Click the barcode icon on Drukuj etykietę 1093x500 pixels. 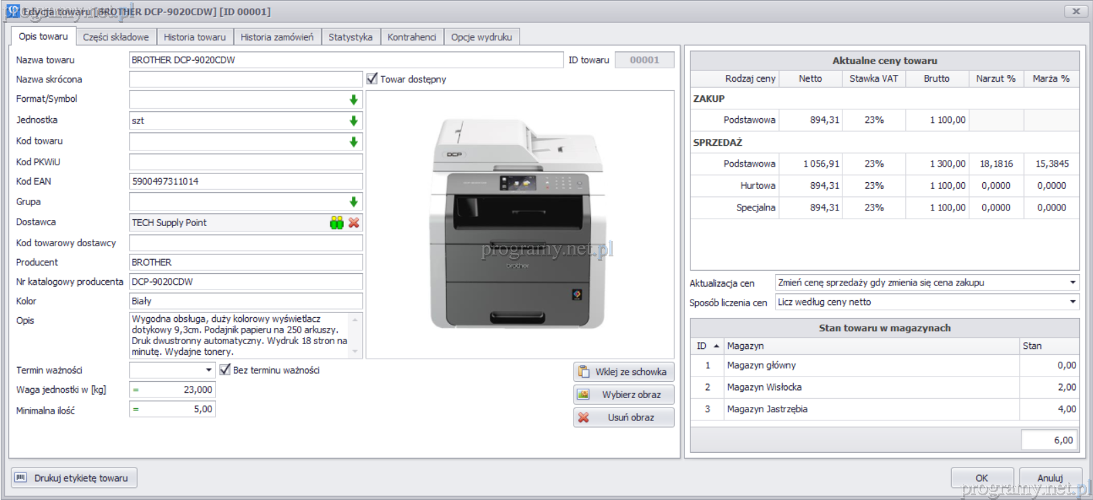click(x=21, y=478)
